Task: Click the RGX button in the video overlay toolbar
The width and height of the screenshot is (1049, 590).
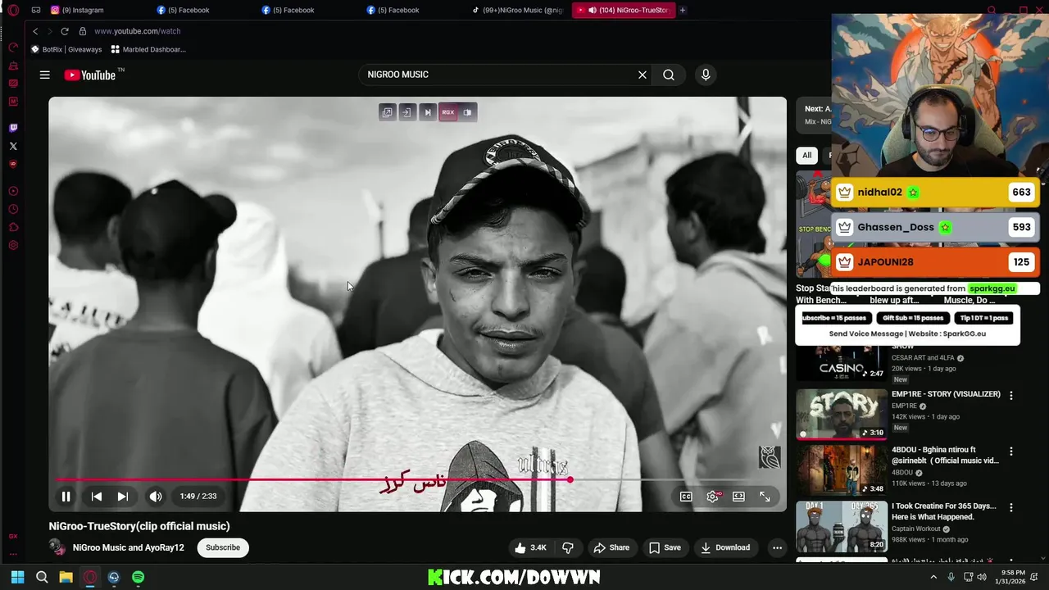Action: (x=447, y=112)
